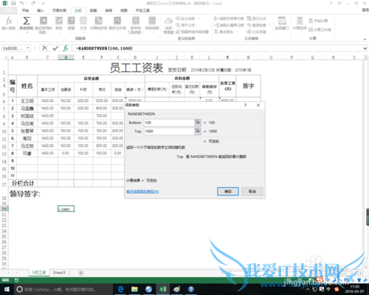Switch to the Data (数据) ribbon tab
Screen dimensions: 369x295
(93, 10)
